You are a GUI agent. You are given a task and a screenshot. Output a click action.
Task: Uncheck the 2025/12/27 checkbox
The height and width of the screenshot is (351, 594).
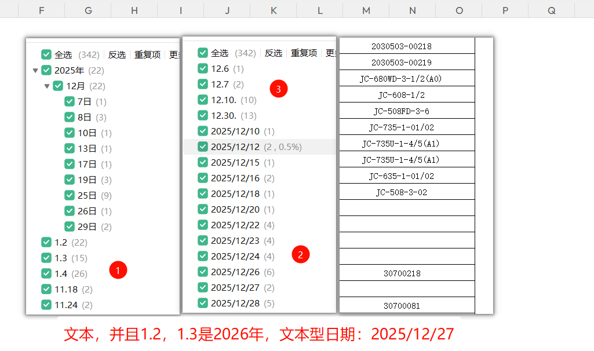(x=203, y=287)
